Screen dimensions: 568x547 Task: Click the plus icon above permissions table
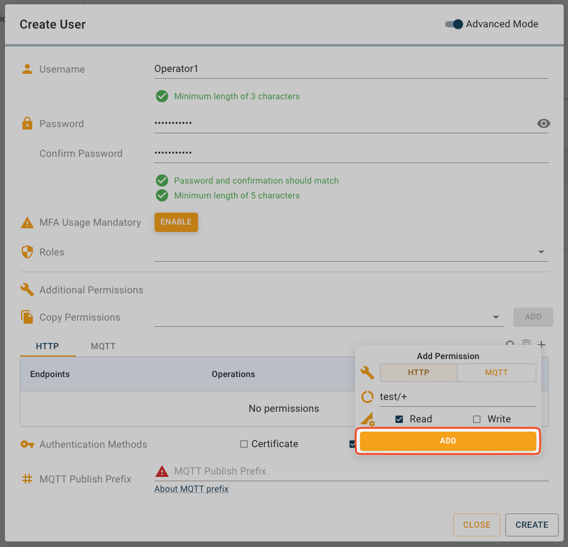click(x=541, y=344)
